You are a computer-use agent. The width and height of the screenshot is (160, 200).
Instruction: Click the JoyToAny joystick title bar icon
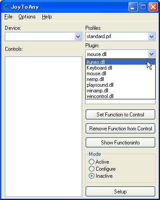(x=6, y=7)
